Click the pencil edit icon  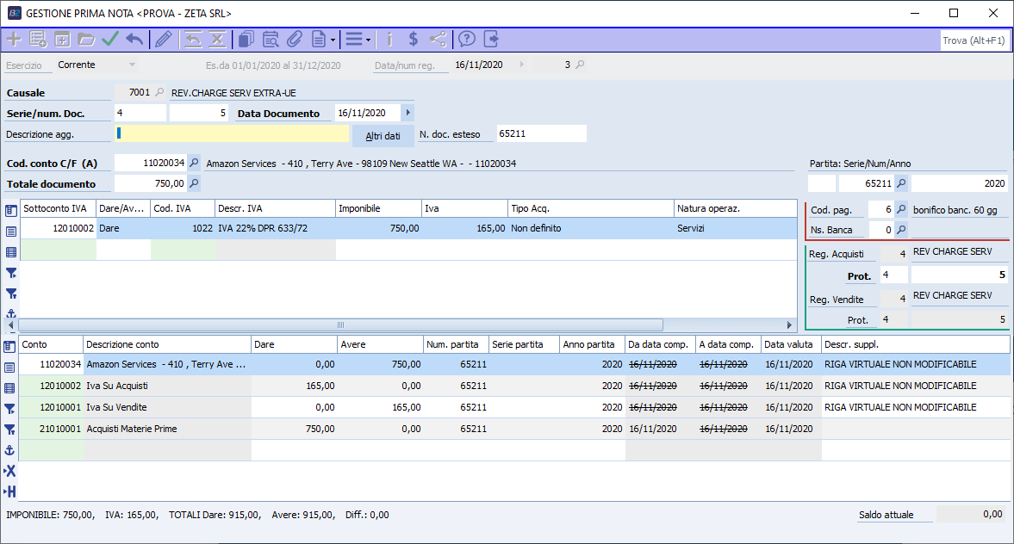(x=163, y=39)
